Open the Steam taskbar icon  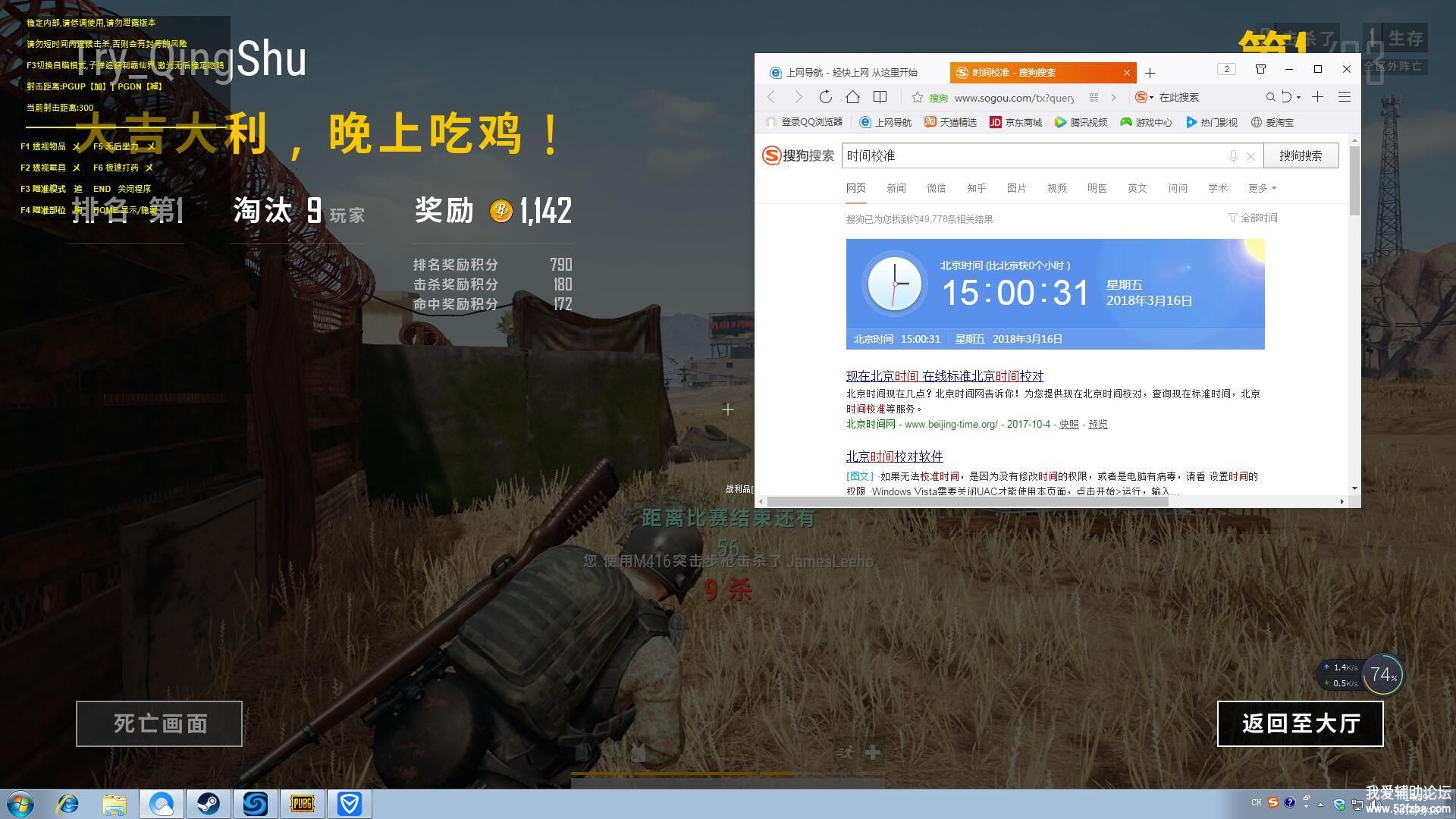click(208, 804)
